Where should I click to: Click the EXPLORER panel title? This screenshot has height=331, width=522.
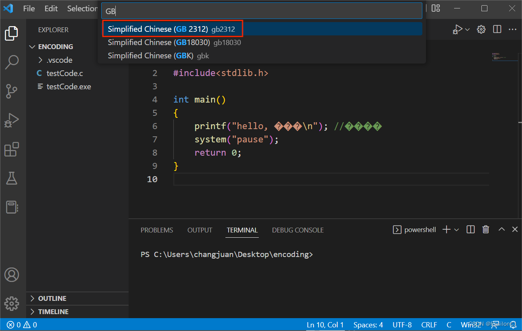53,30
